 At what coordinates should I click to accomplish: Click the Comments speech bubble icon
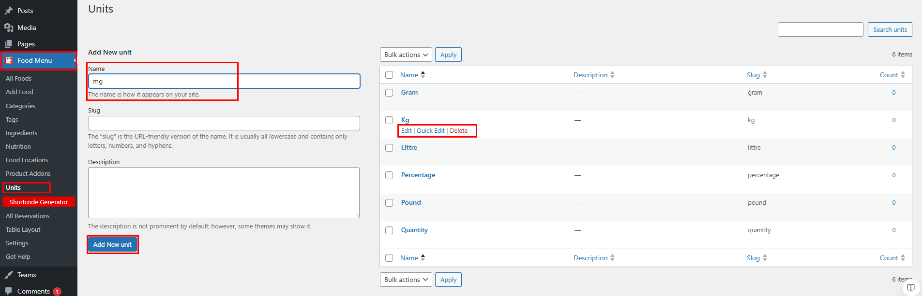click(x=9, y=291)
